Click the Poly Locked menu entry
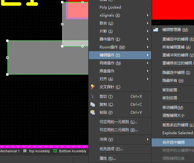The width and height of the screenshot is (194, 163). [110, 7]
